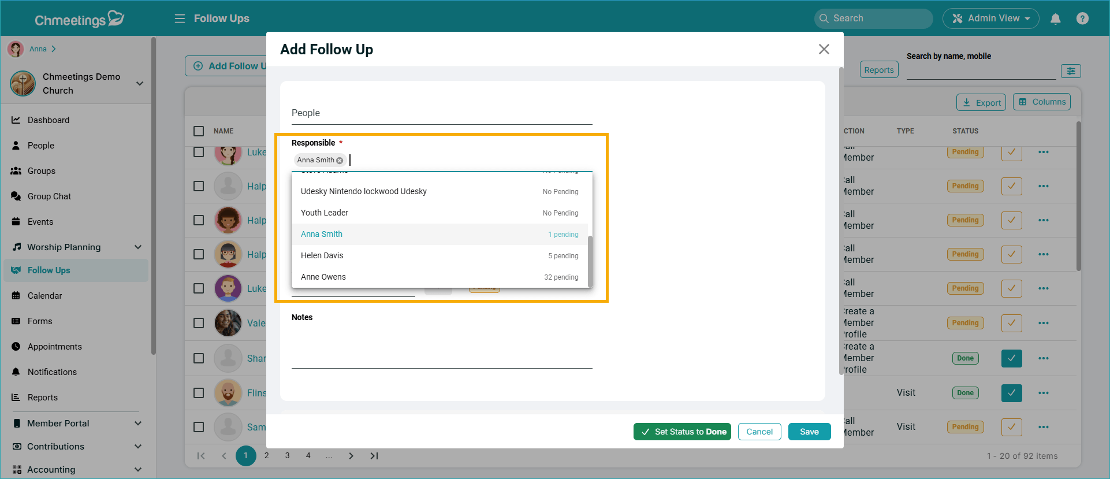The image size is (1110, 479).
Task: Open Dashboard from sidebar
Action: tap(49, 120)
